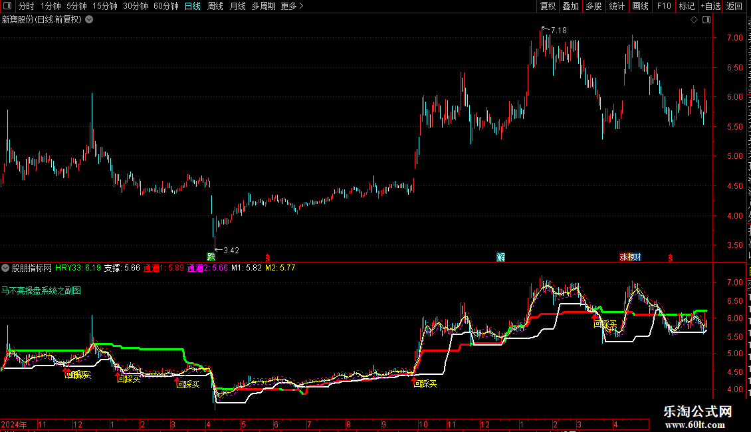The image size is (751, 432).
Task: Click the 返回 back button
Action: 734,6
